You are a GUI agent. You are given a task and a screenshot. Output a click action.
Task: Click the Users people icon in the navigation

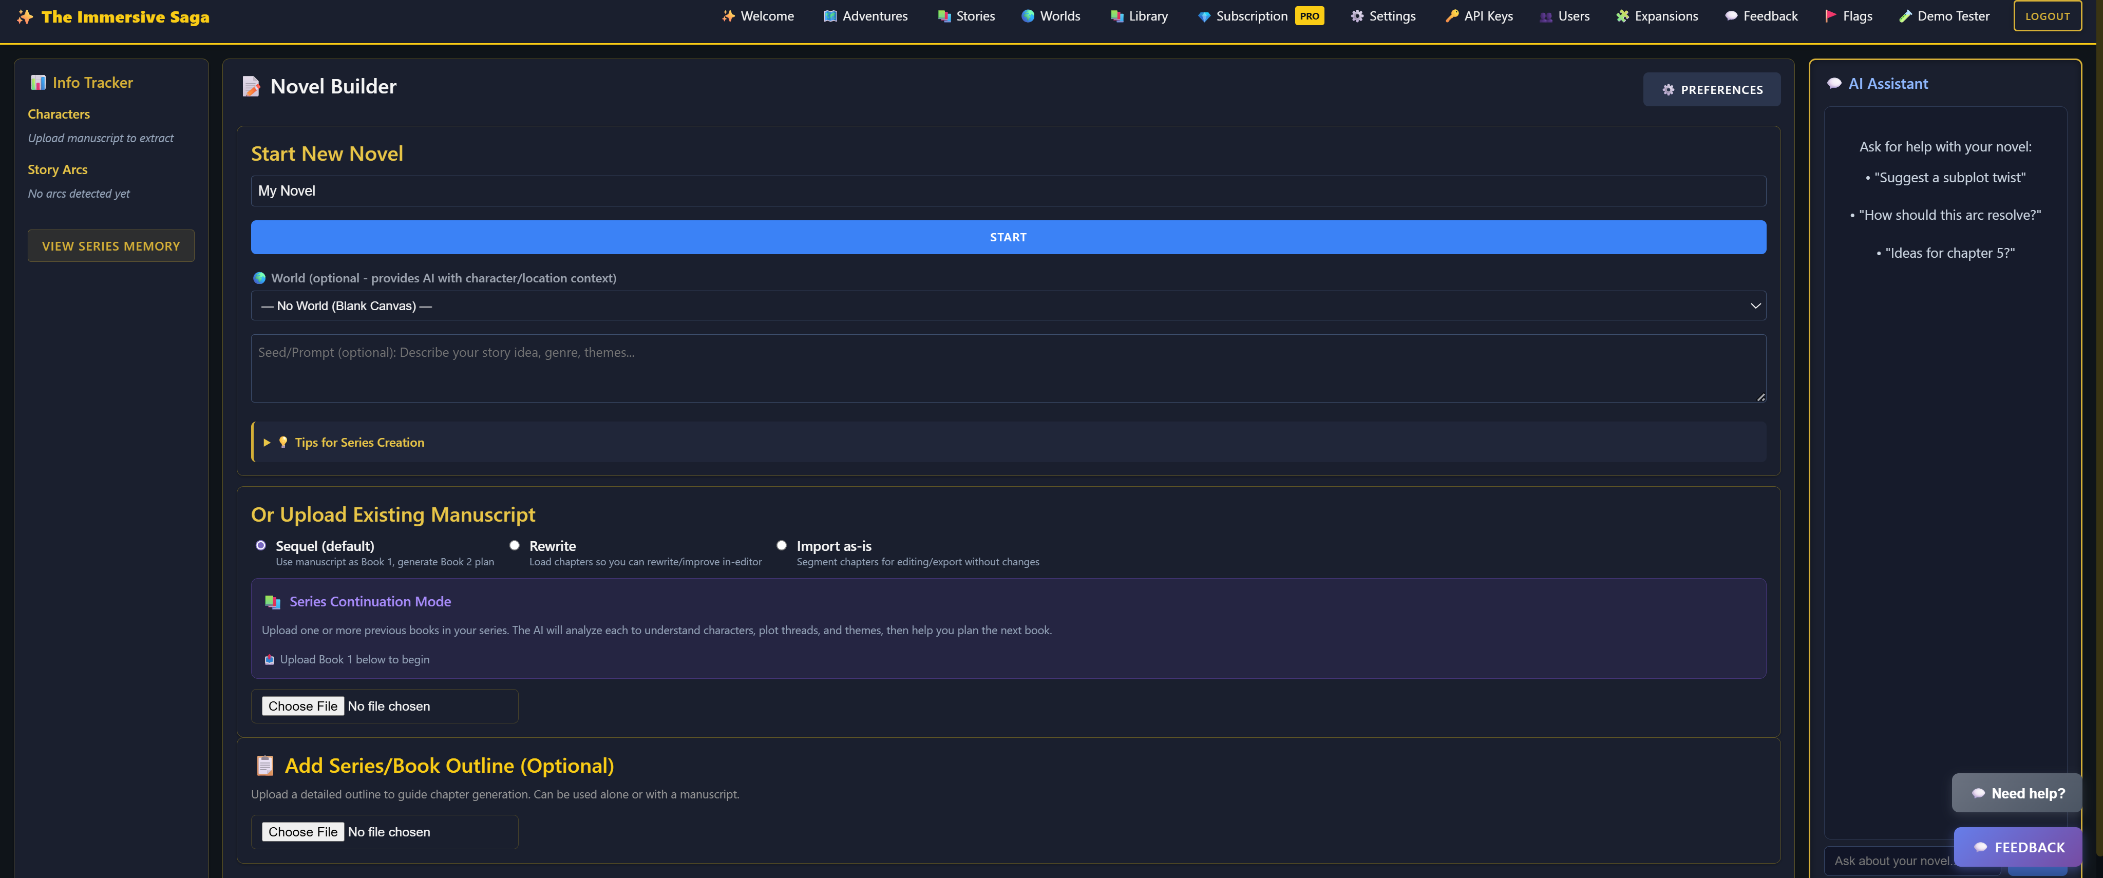coord(1545,16)
